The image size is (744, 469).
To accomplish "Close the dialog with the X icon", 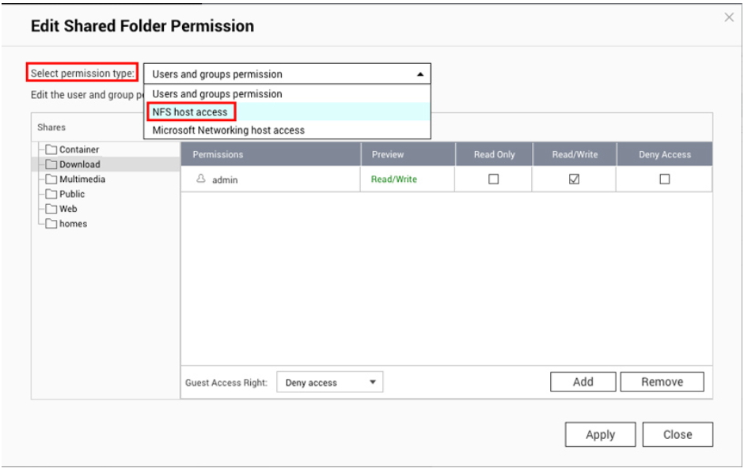I will click(729, 17).
